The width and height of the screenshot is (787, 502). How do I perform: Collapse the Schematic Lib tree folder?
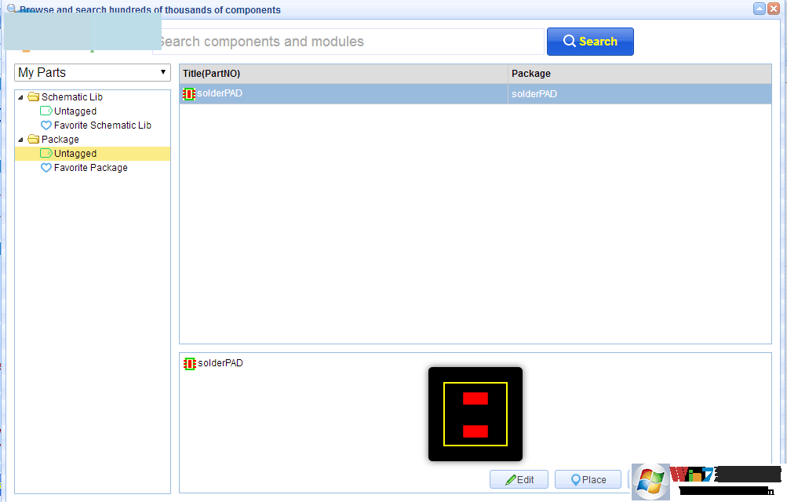[x=20, y=97]
